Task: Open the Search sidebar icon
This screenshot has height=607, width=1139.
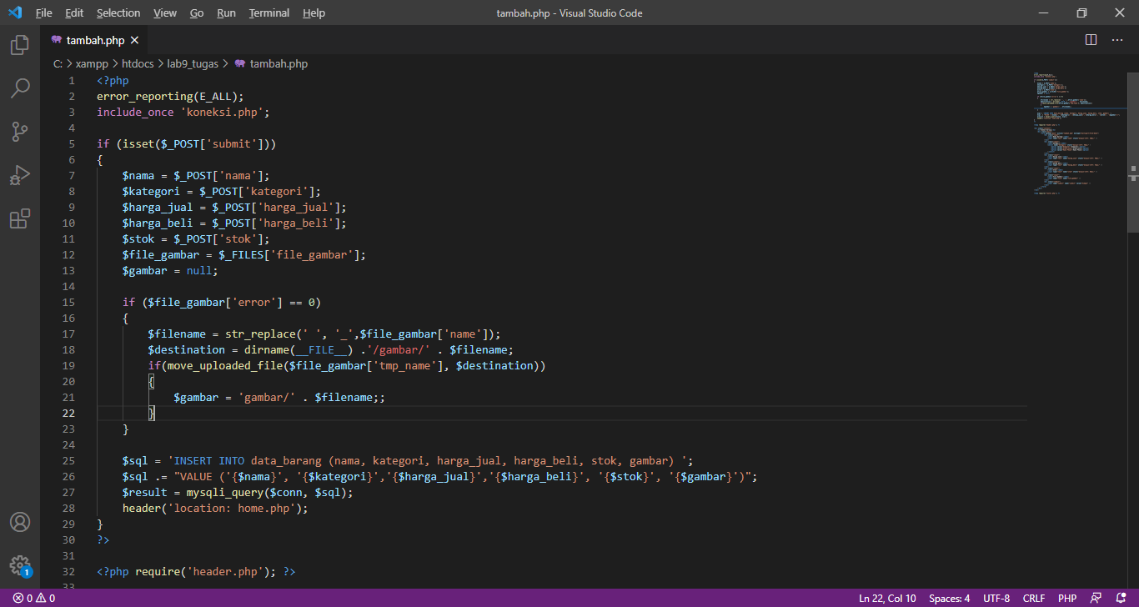Action: pos(19,88)
